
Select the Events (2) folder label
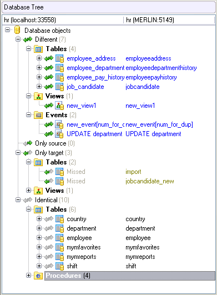click(61, 115)
